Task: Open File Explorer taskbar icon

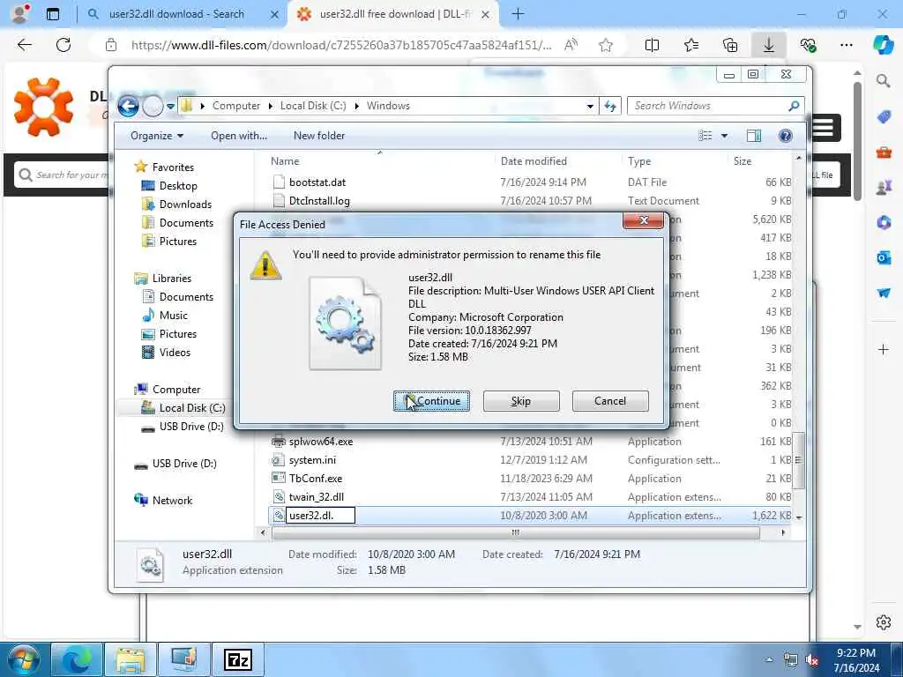Action: (x=131, y=659)
